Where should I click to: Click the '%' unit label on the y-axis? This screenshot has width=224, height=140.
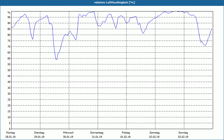click(x=9, y=13)
